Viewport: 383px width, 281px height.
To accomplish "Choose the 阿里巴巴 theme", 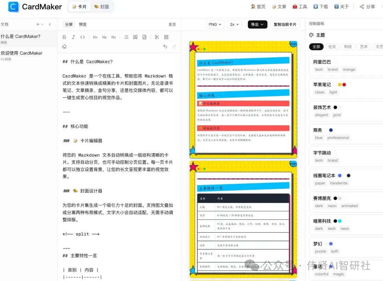I will 346,66.
